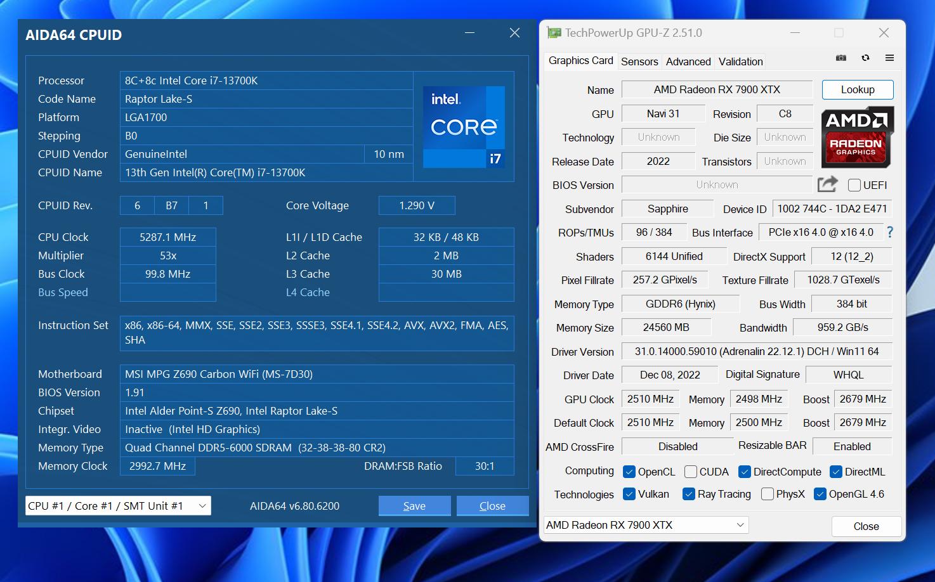
Task: Click the AIDA64 v6.80.6200 version text
Action: tap(294, 506)
